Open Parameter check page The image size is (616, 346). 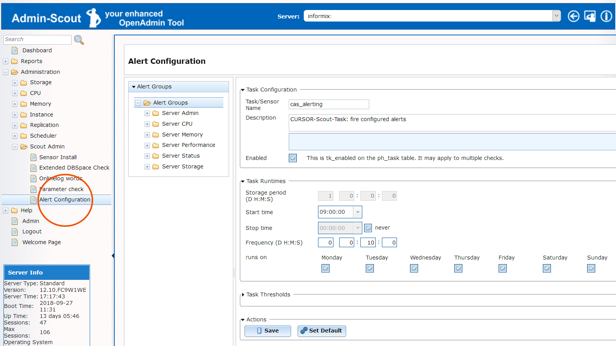[62, 189]
